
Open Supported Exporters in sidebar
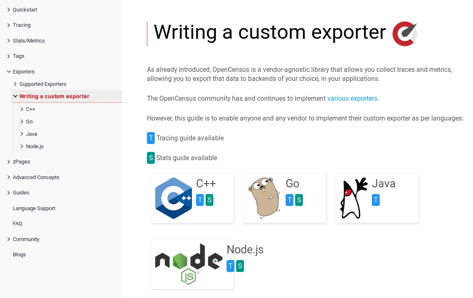(43, 84)
